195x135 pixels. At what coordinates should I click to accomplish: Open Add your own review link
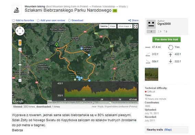[x=53, y=21]
